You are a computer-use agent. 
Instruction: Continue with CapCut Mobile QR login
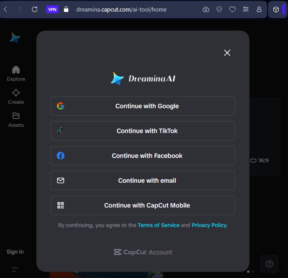click(142, 205)
